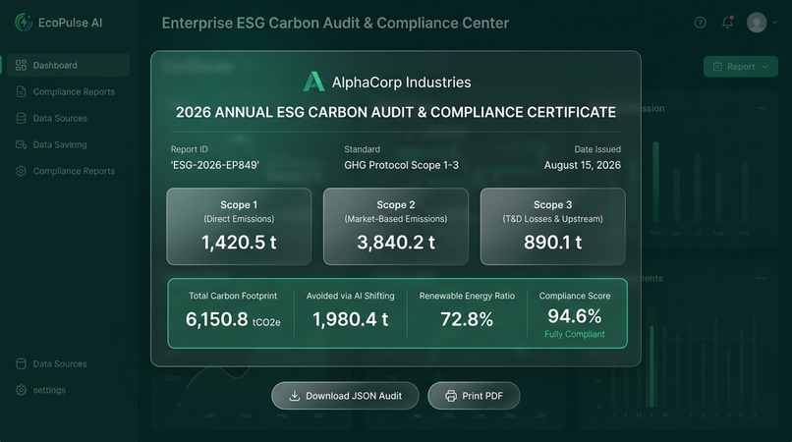Open the help question mark icon
792x442 pixels.
click(700, 23)
